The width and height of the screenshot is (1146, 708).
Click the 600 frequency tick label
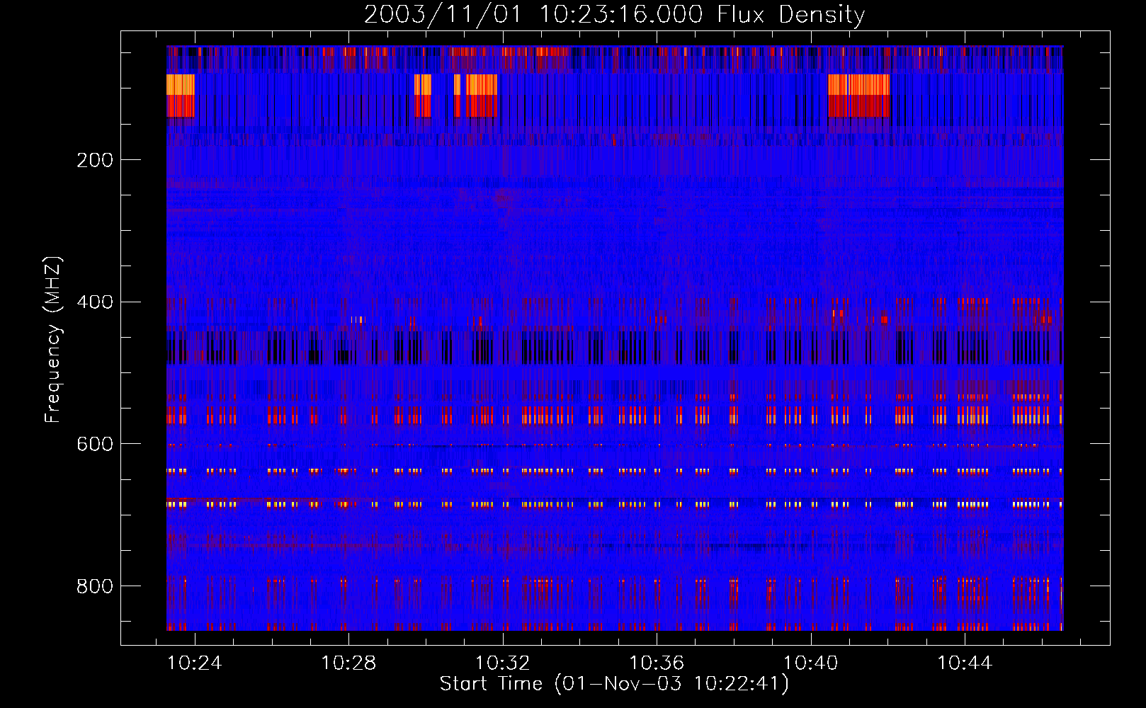95,444
